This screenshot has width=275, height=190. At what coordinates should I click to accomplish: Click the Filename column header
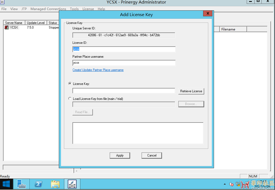pyautogui.click(x=233, y=29)
